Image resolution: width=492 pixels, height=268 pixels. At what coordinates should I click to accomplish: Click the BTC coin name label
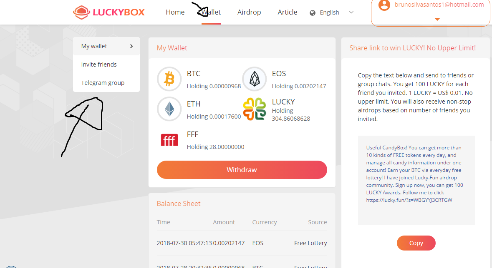[194, 74]
